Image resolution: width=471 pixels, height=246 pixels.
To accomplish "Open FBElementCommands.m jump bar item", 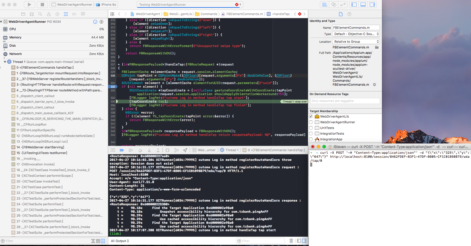I will click(242, 14).
